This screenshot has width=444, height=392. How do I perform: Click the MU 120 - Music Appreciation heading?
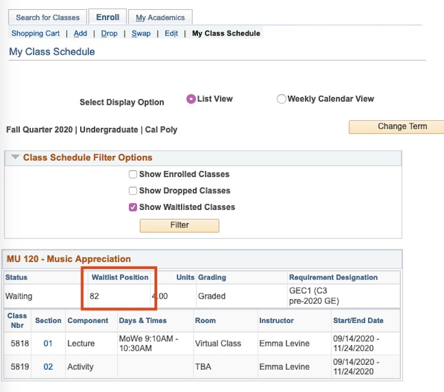(x=69, y=258)
